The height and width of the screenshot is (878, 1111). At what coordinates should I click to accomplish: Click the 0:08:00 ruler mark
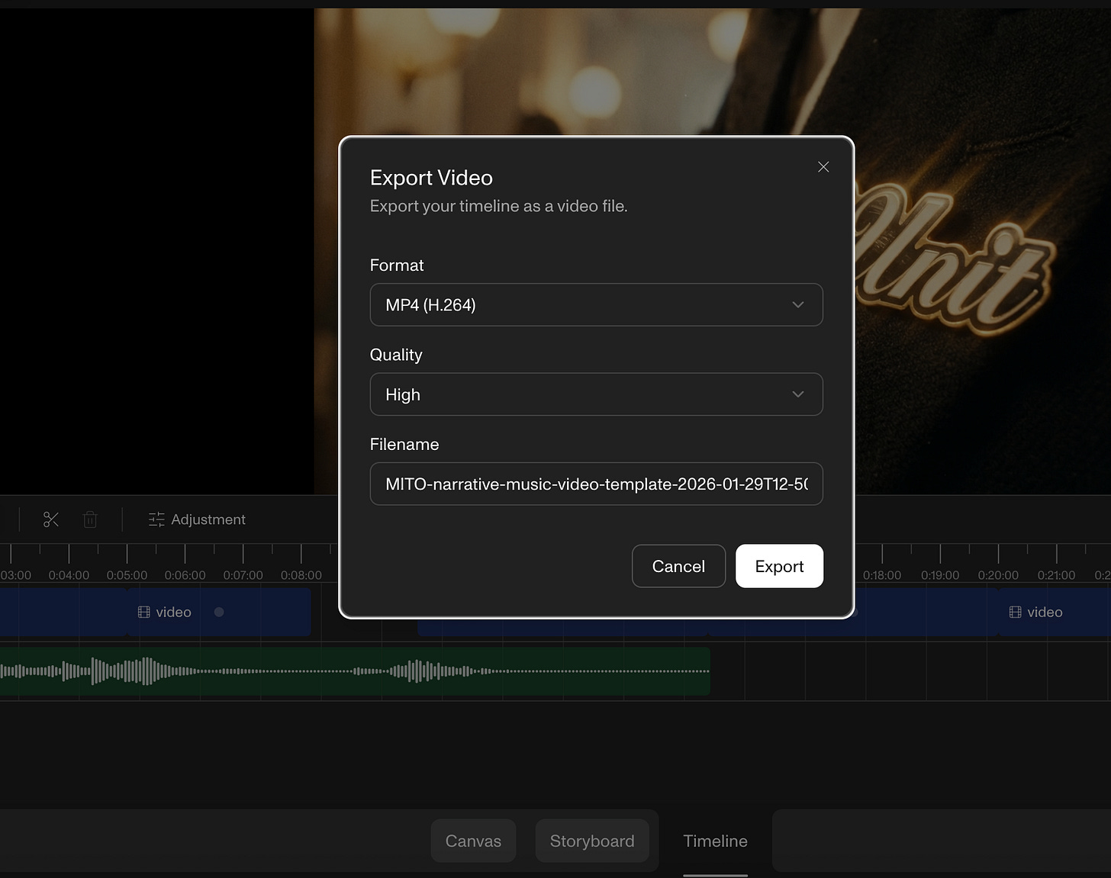tap(301, 575)
